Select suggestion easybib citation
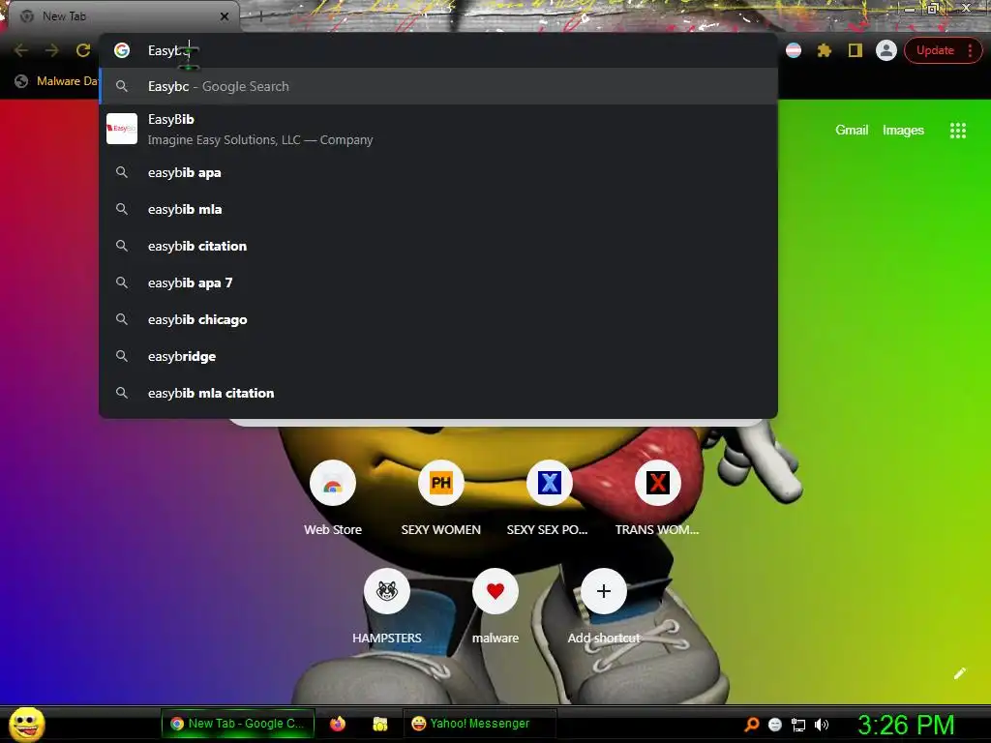 (438, 246)
